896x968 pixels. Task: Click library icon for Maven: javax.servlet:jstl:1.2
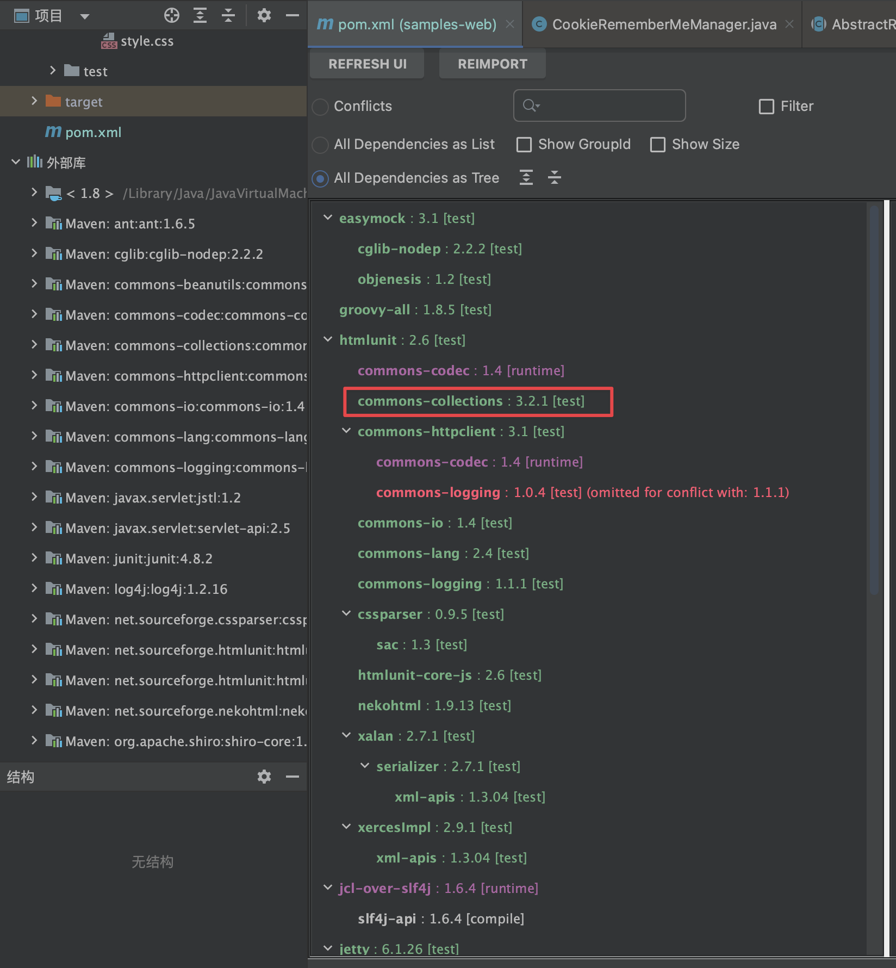click(53, 498)
